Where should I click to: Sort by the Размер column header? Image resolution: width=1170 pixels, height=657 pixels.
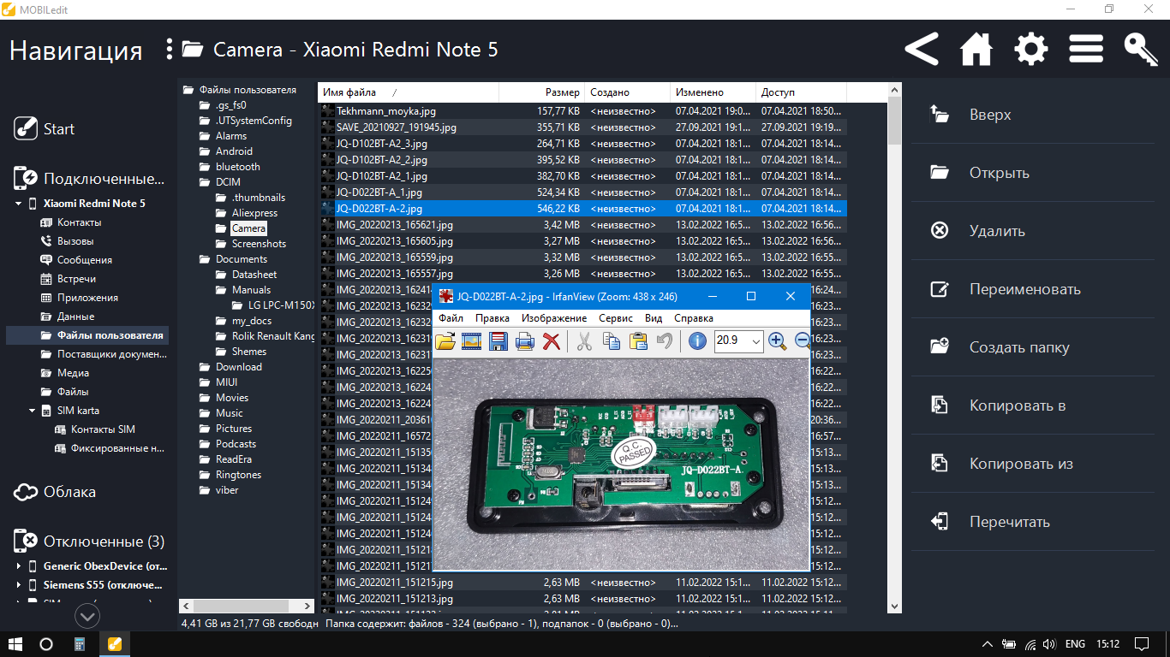[541, 92]
